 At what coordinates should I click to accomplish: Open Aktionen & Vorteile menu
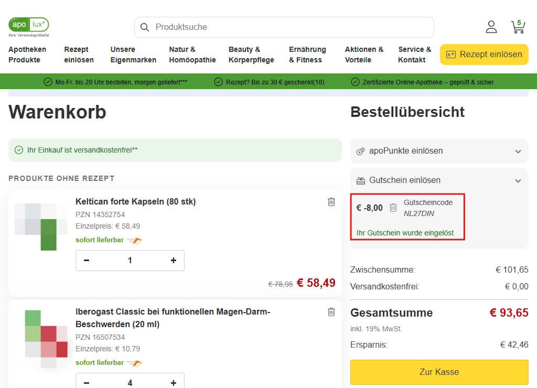pos(364,55)
